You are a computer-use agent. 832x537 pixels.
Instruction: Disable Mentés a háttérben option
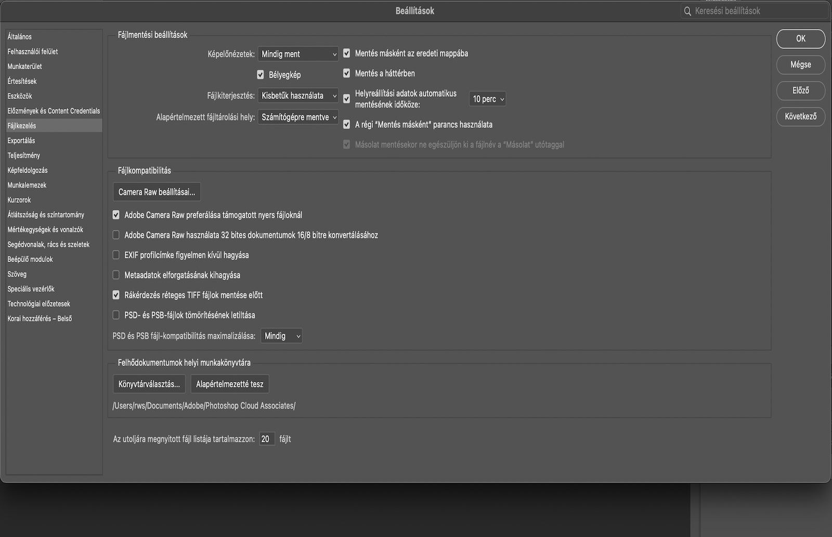346,73
